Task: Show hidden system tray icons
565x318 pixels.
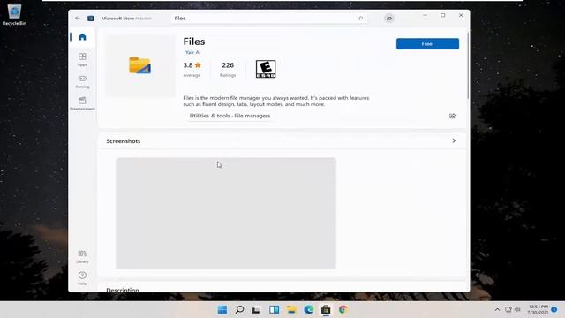Action: coord(497,310)
